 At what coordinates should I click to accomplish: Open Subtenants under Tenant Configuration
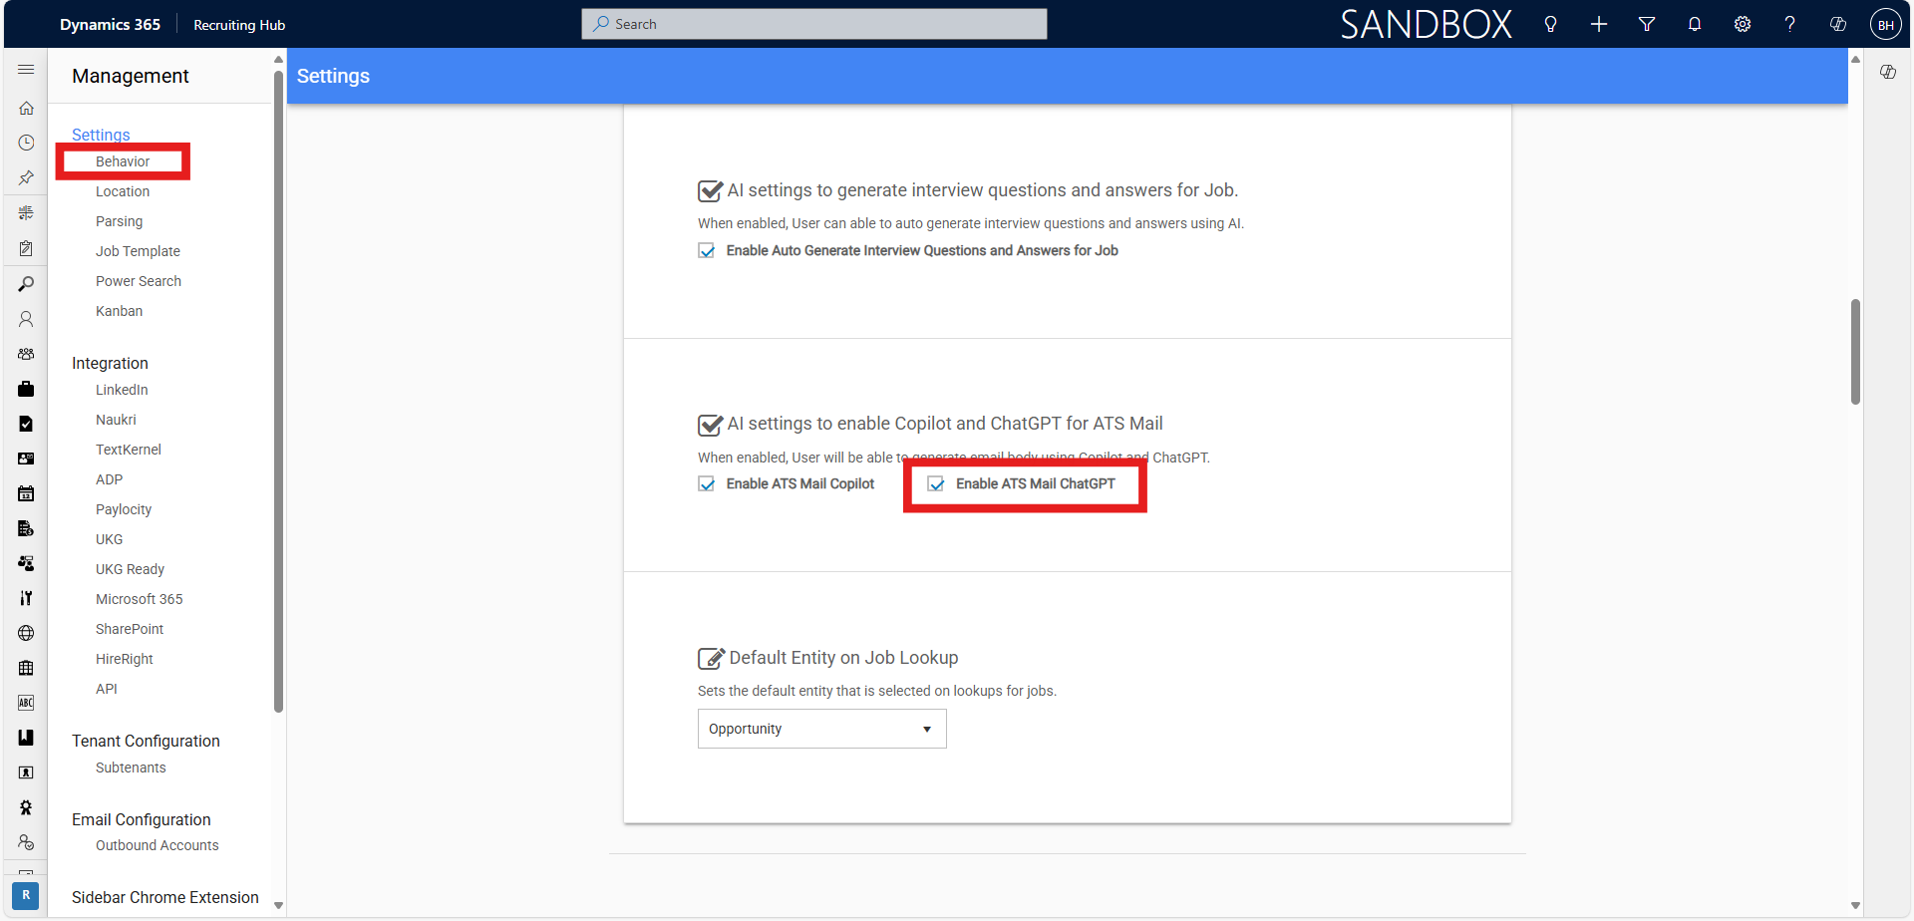pyautogui.click(x=131, y=767)
